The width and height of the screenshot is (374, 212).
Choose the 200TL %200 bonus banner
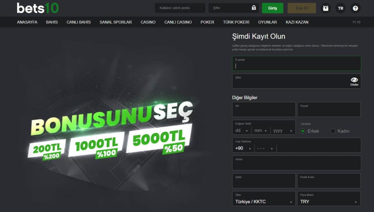(x=47, y=150)
